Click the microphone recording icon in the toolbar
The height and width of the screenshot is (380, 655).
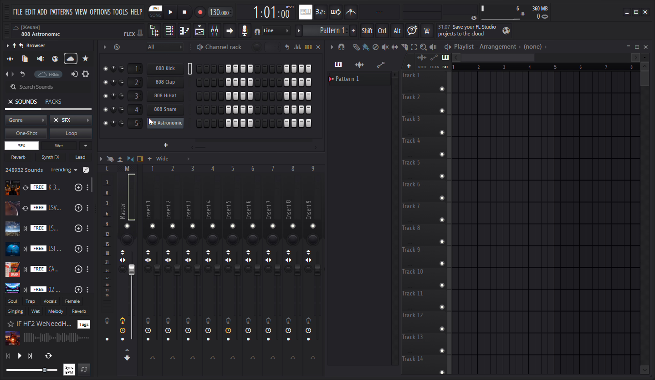245,31
